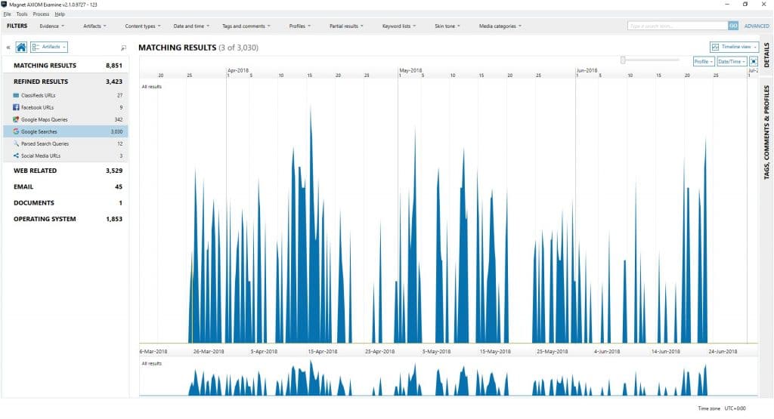Click the Apr-2018 month marker on the timeline

[x=238, y=70]
